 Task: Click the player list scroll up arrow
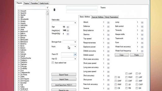click(47, 11)
